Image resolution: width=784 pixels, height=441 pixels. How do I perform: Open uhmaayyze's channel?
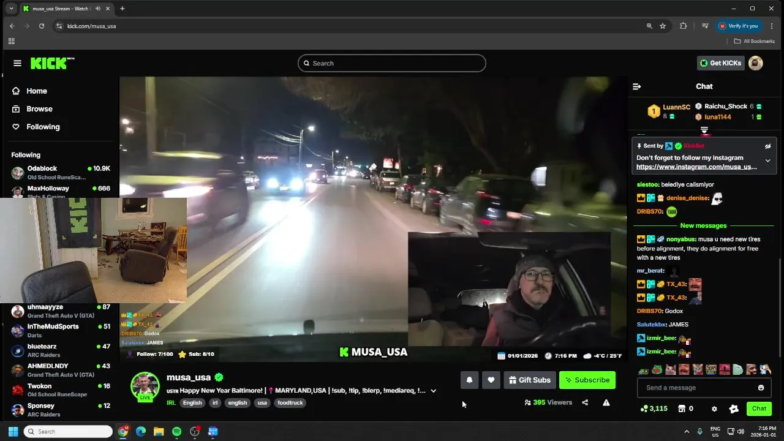tap(60, 311)
